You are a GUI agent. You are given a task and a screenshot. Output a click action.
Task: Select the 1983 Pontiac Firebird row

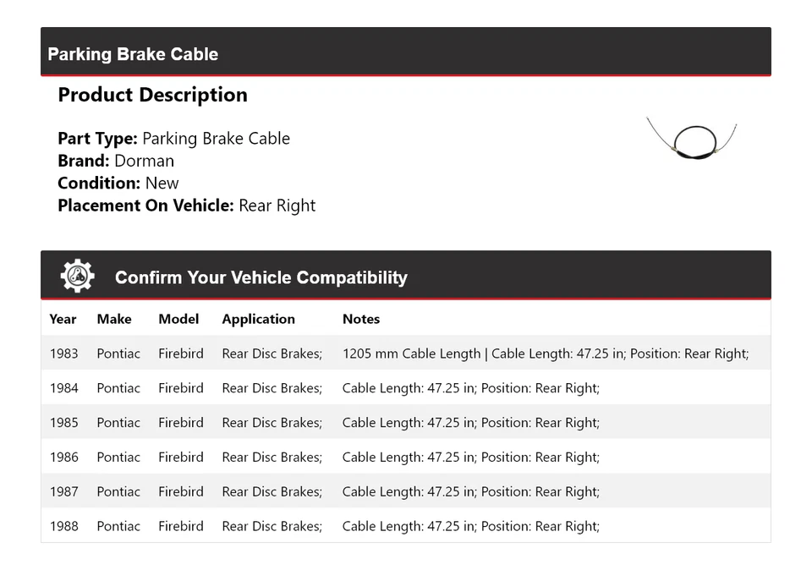pyautogui.click(x=405, y=354)
